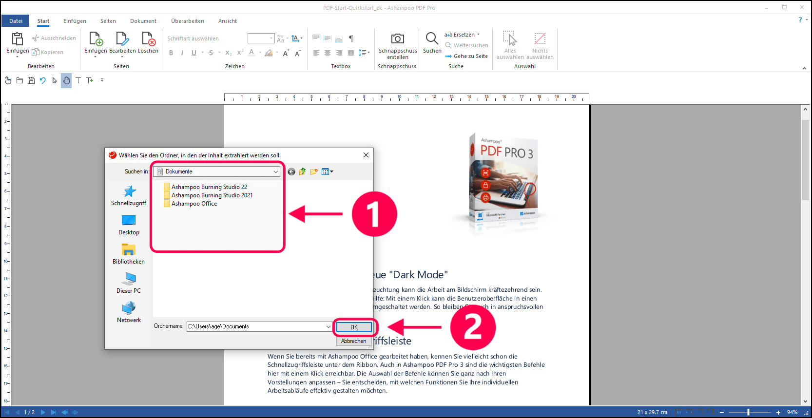The image size is (812, 418).
Task: Click Schnellzugriff in the sidebar
Action: click(x=129, y=196)
